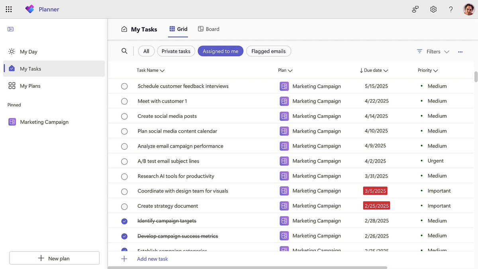The height and width of the screenshot is (269, 478).
Task: Mark Schedule customer feedback interviews complete
Action: (124, 86)
